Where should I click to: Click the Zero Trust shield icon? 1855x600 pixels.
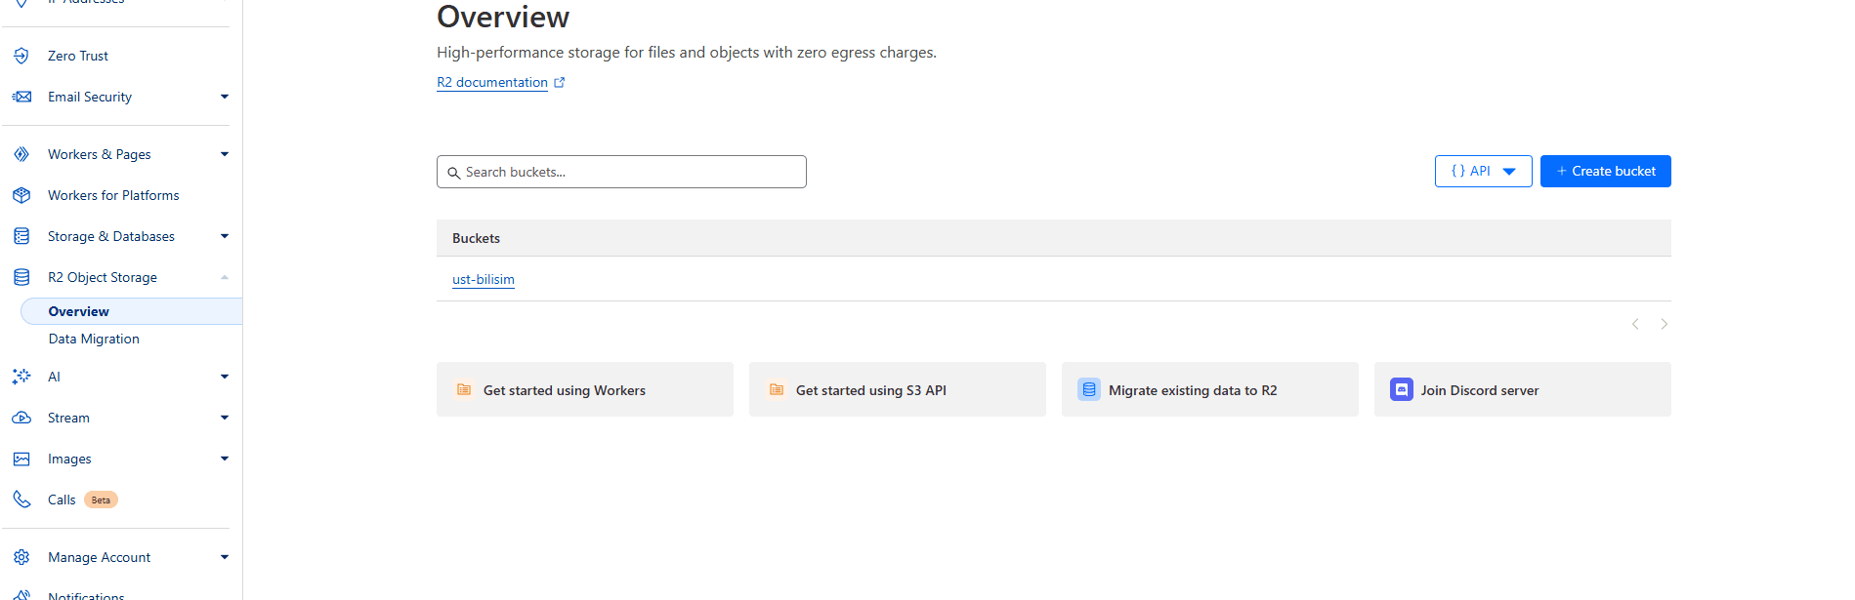coord(21,56)
